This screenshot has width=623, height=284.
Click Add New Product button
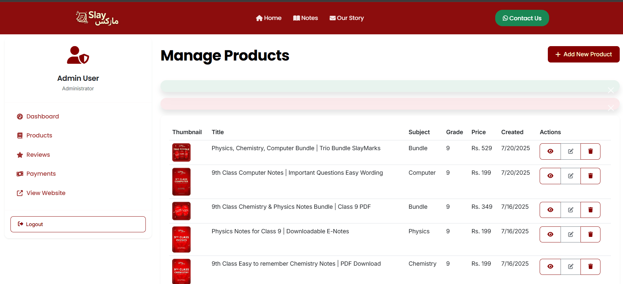tap(583, 54)
